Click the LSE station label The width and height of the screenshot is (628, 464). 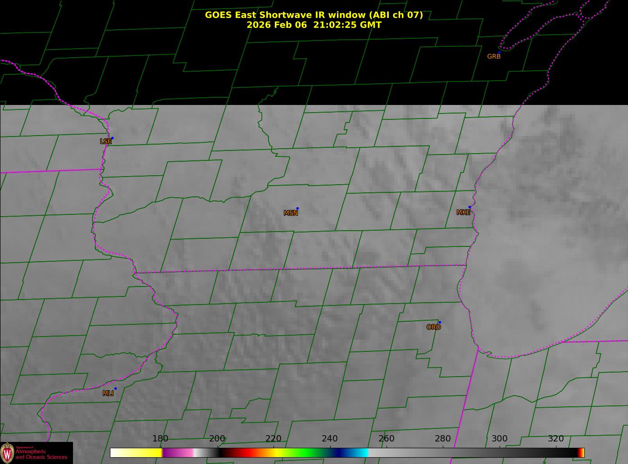[106, 141]
